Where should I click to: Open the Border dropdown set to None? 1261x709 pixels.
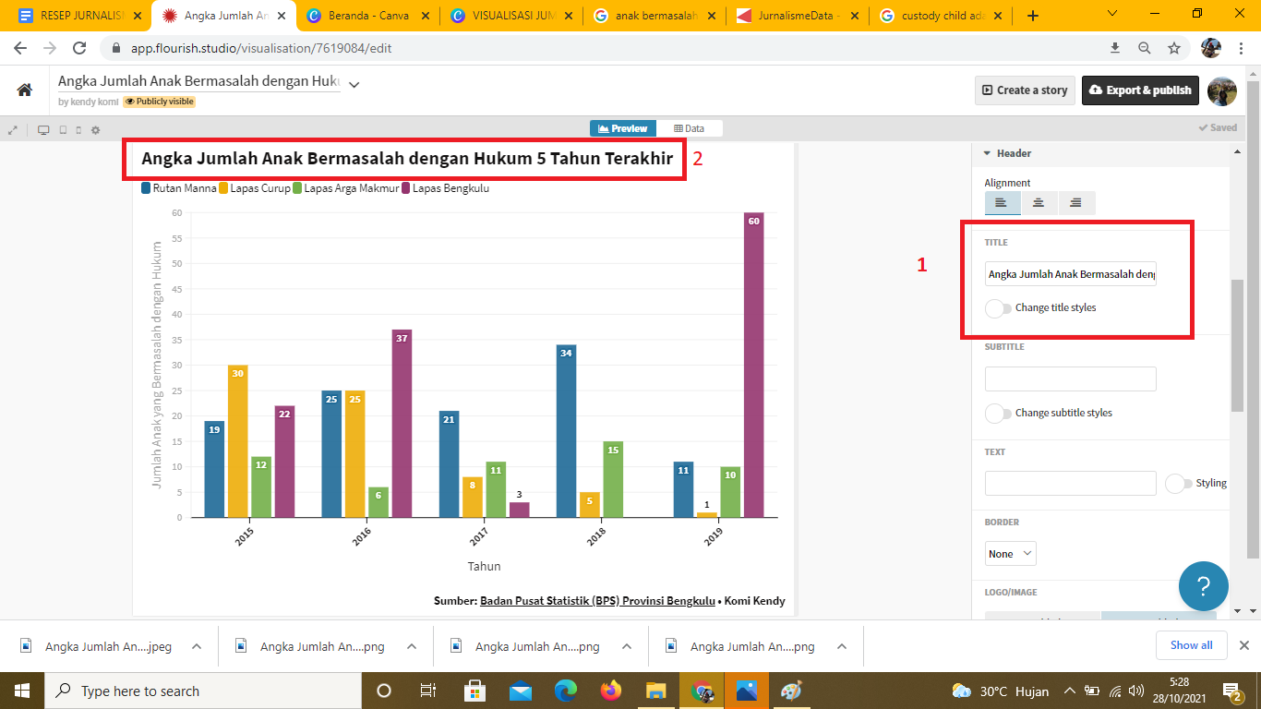click(1010, 554)
